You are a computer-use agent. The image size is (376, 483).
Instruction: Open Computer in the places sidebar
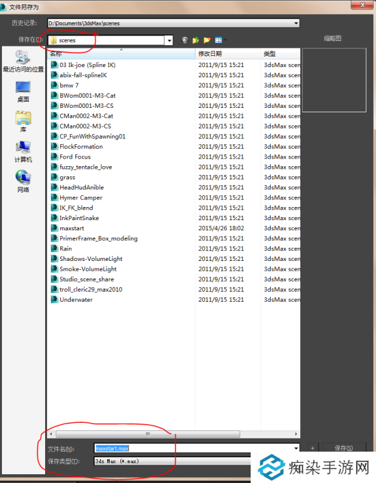coord(23,152)
